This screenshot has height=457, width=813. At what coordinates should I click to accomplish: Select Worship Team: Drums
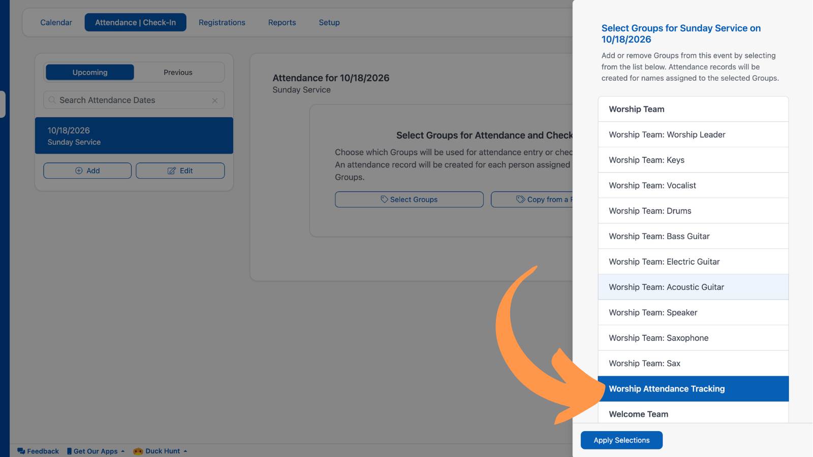pos(693,211)
